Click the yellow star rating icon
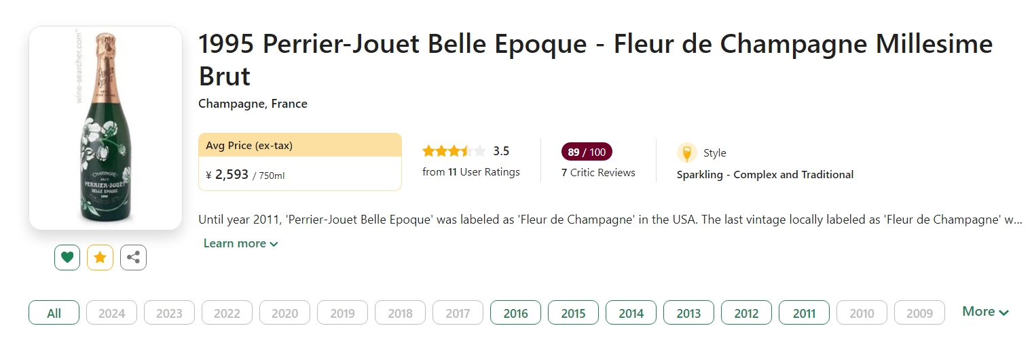 click(100, 258)
